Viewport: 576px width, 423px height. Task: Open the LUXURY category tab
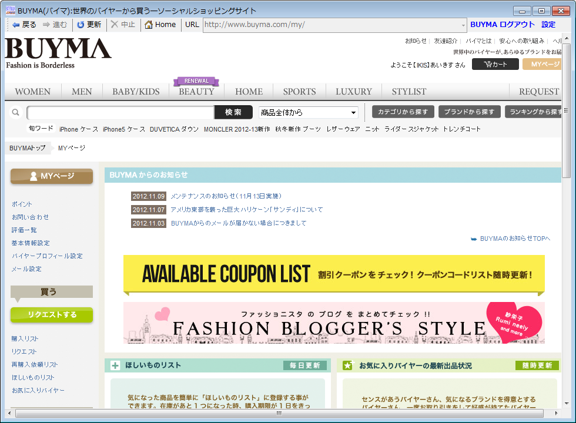[354, 92]
